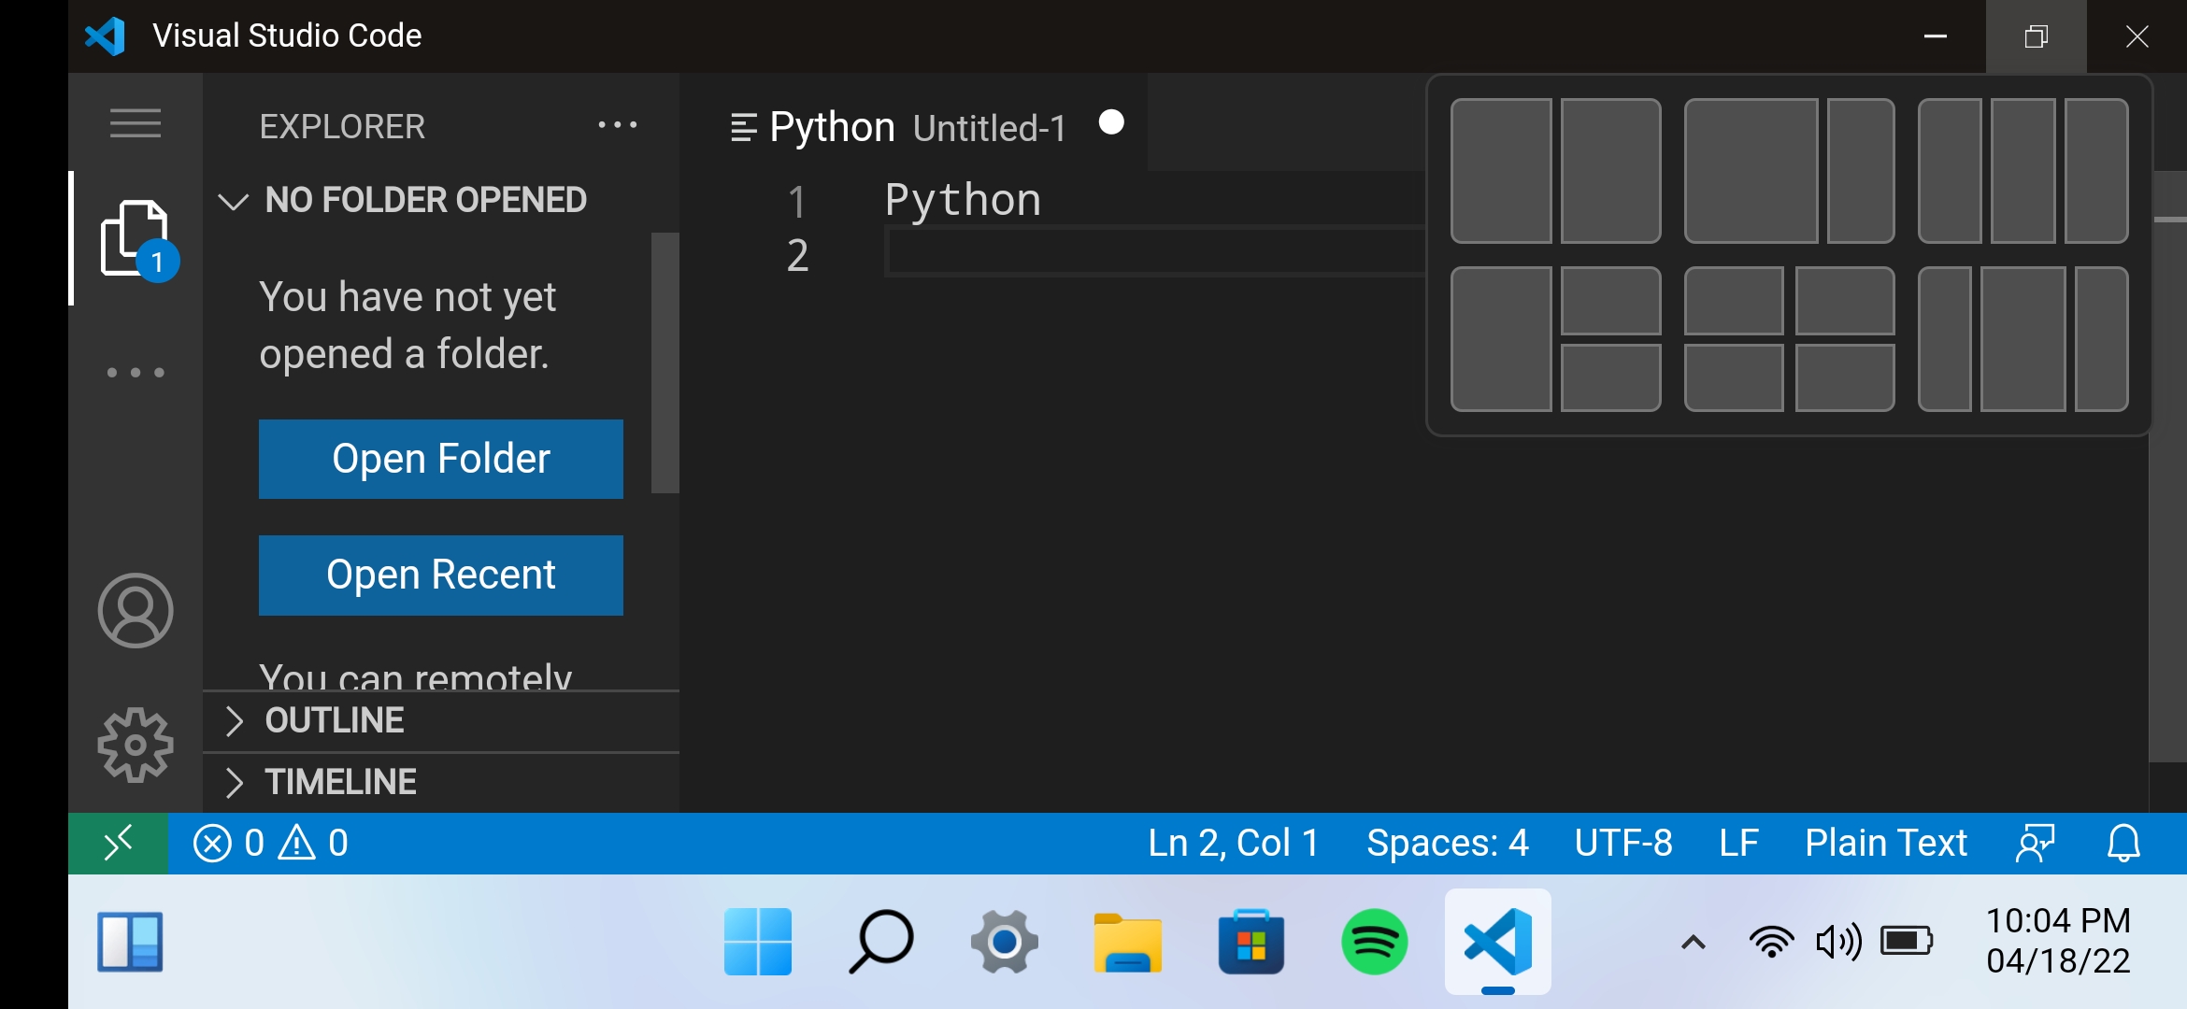Image resolution: width=2187 pixels, height=1009 pixels.
Task: Click the additional views ellipsis in activity bar
Action: 135,371
